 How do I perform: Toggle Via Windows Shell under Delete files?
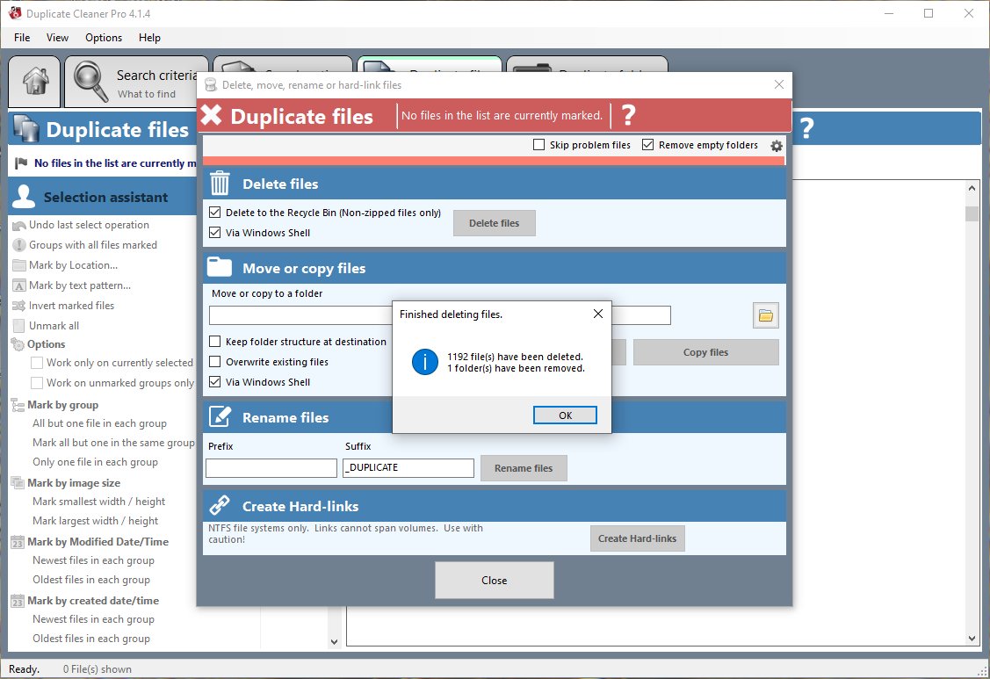tap(214, 233)
